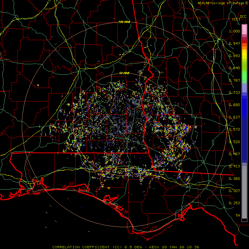Click the DCC product label
249x249 pixels.
coord(243,17)
